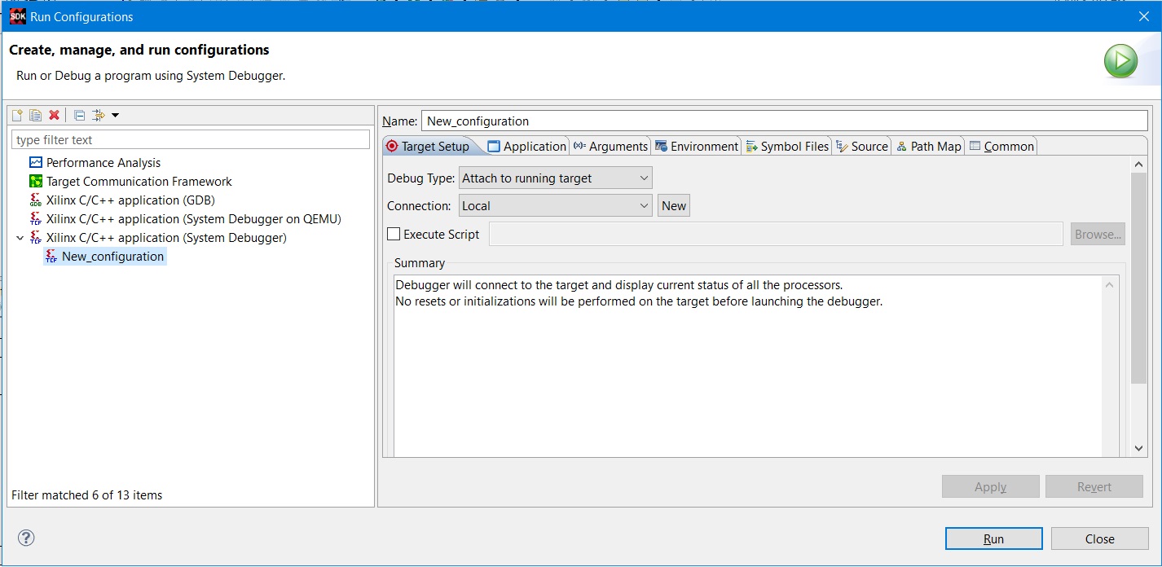Click the filter launch configurations icon
The width and height of the screenshot is (1162, 567).
99,115
